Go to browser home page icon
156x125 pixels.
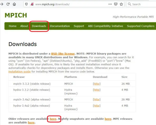pyautogui.click(x=14, y=4)
